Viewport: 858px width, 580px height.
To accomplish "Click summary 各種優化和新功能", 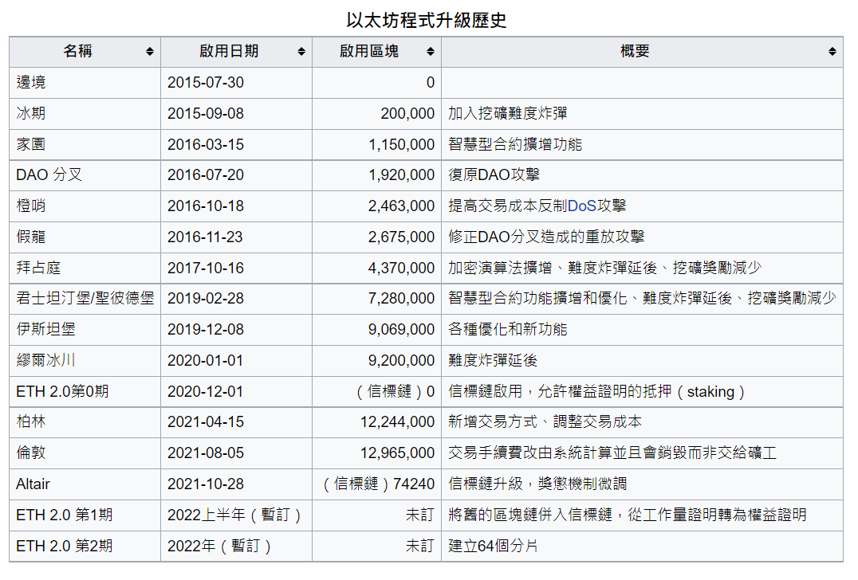I will coord(508,330).
